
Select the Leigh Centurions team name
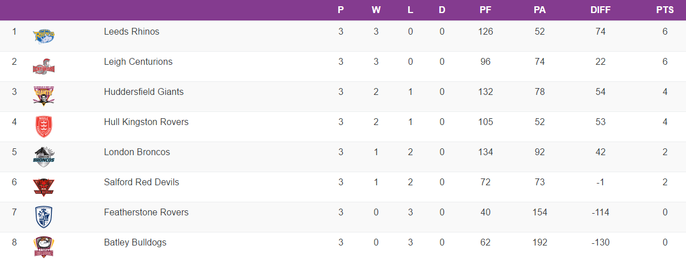[x=138, y=62]
